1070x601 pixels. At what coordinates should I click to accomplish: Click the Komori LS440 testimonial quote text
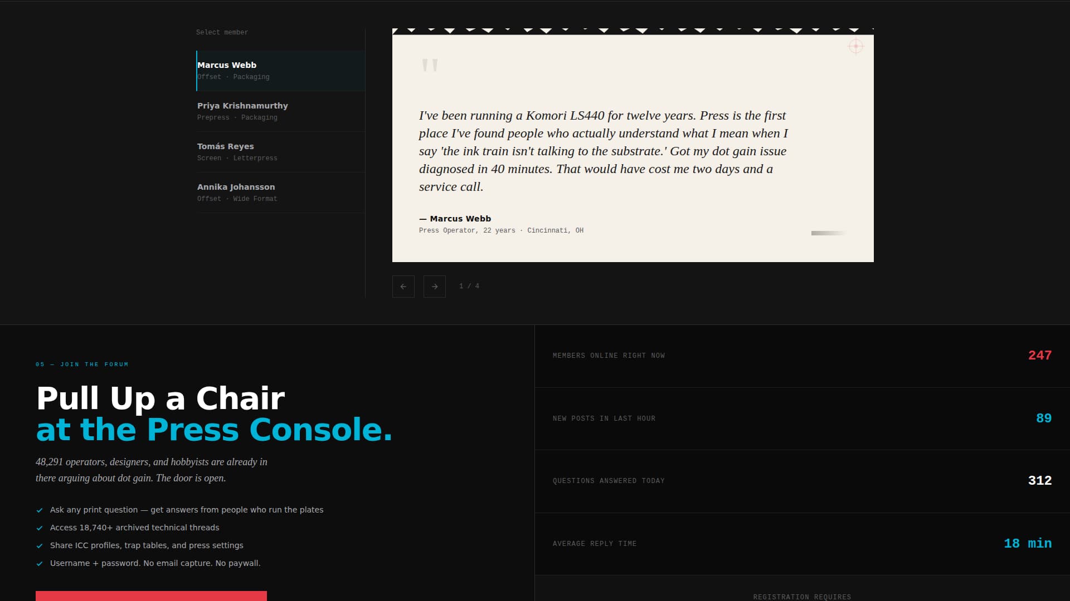coord(604,151)
